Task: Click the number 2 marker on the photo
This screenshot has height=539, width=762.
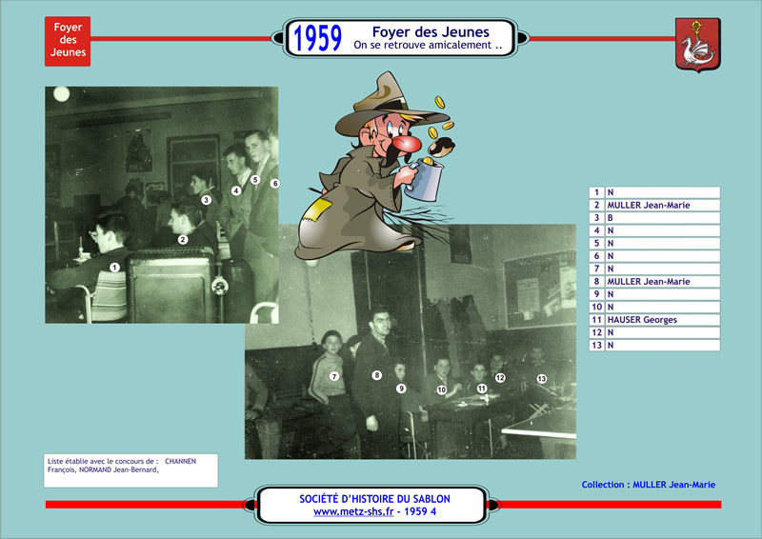Action: pos(183,240)
